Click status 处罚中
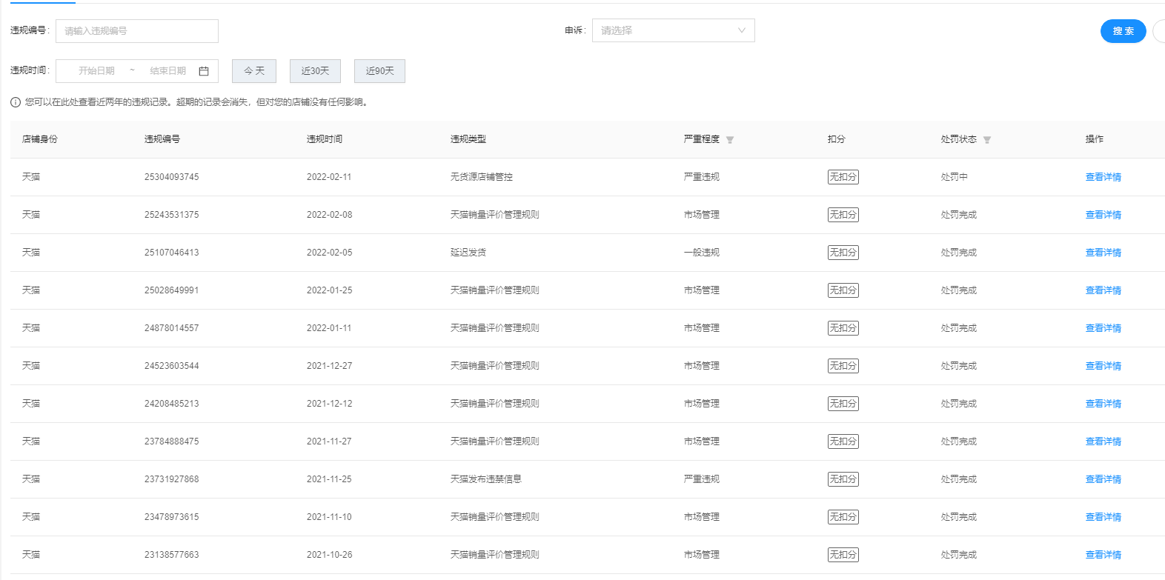This screenshot has width=1165, height=580. pyautogui.click(x=955, y=177)
